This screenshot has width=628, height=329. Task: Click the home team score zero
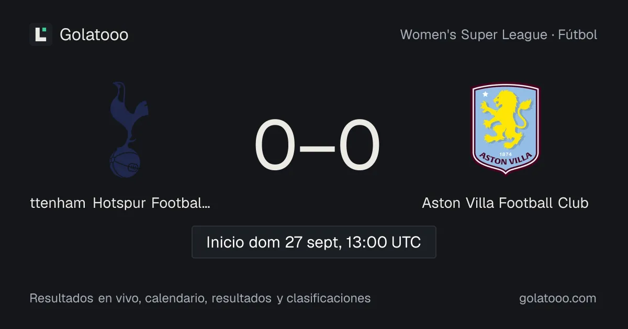point(275,146)
